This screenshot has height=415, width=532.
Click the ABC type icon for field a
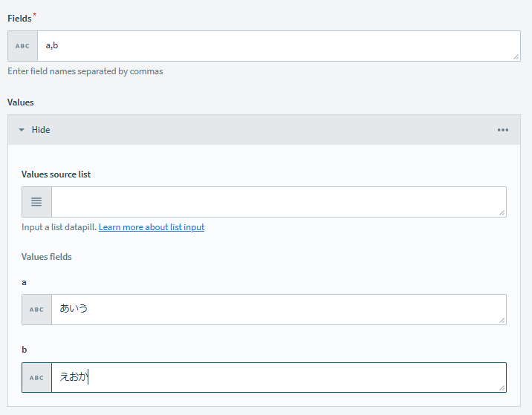tap(36, 310)
